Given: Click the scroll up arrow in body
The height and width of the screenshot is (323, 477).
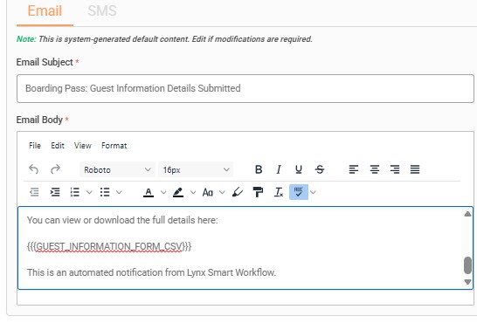Looking at the screenshot, I should coord(467,214).
